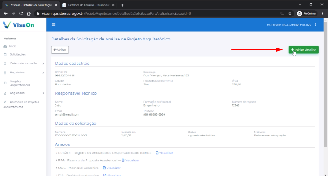
Task: Go back with the Voltar button
Action: 60,50
